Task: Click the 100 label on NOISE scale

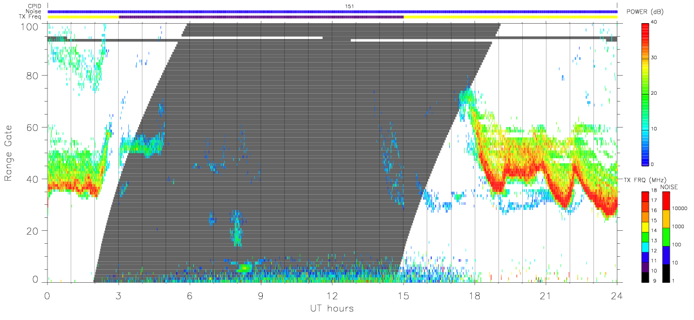Action: click(676, 244)
